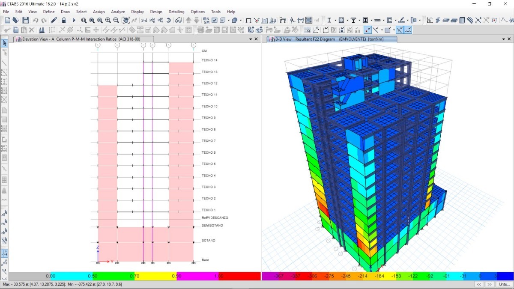Image resolution: width=514 pixels, height=289 pixels.
Task: Expand the I-beam frame design dropdown arrow
Action: coord(335,20)
